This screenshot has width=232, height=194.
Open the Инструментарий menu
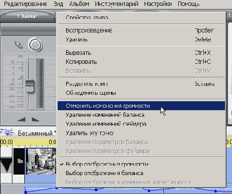(117, 4)
